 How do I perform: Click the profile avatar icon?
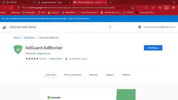coord(173,7)
